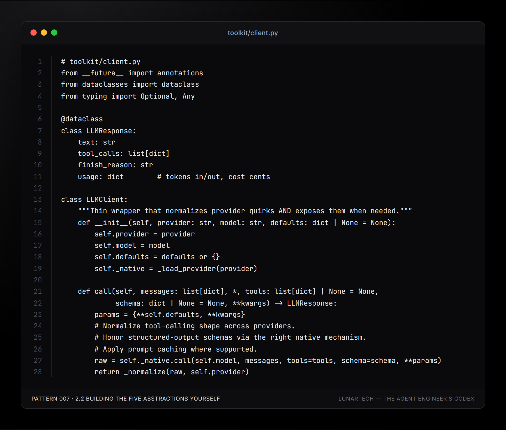This screenshot has height=430, width=506.
Task: Click the 'raw = self._native.call' line
Action: pyautogui.click(x=268, y=361)
